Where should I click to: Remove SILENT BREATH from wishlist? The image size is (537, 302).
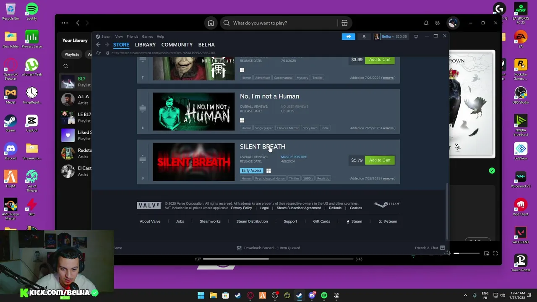388,178
